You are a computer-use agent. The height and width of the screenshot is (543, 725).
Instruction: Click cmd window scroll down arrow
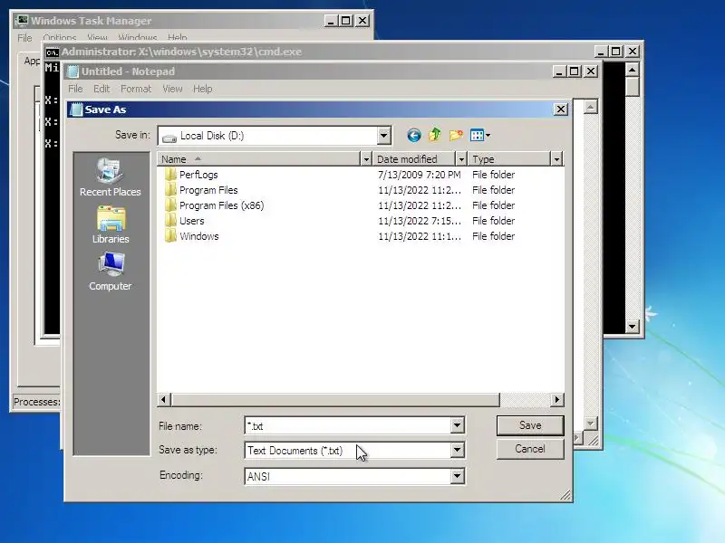(x=632, y=327)
